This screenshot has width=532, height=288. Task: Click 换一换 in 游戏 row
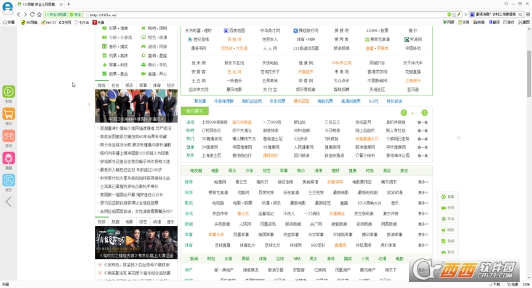pos(423,122)
